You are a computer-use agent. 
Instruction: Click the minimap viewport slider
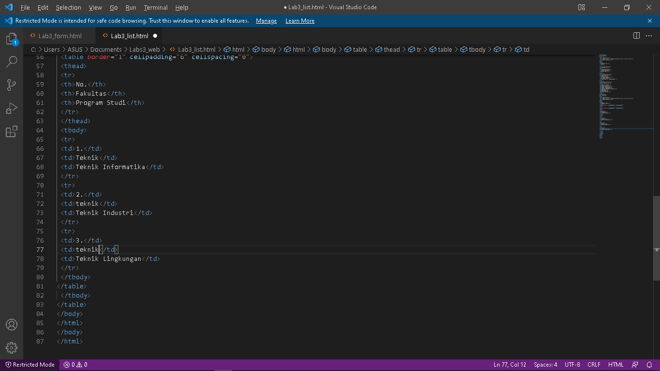[x=626, y=97]
